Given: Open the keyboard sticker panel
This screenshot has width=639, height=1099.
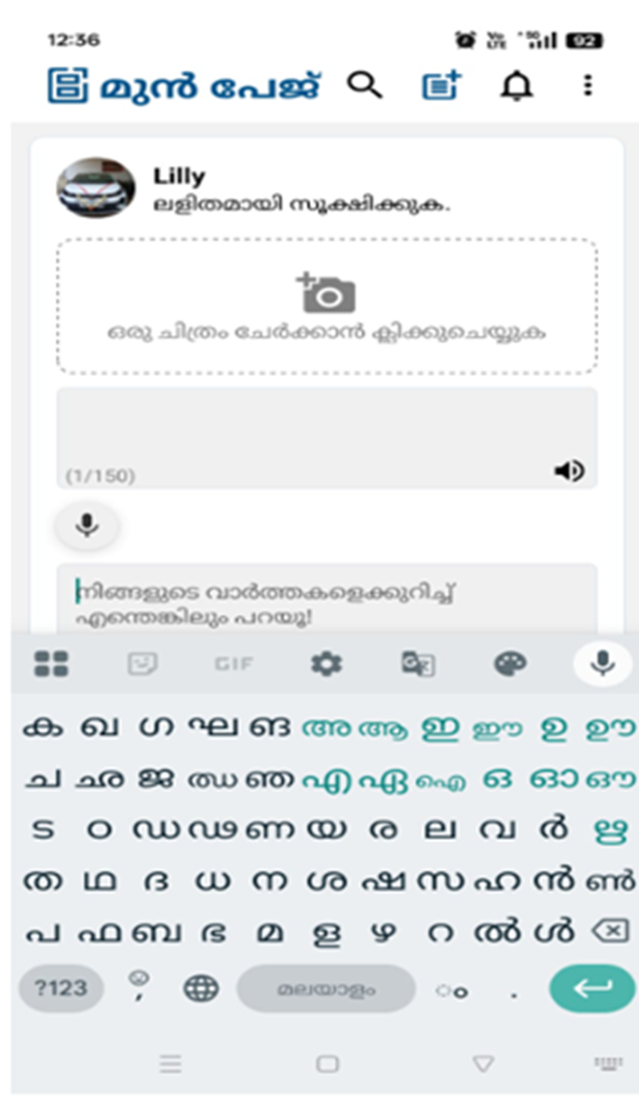Looking at the screenshot, I should (143, 664).
